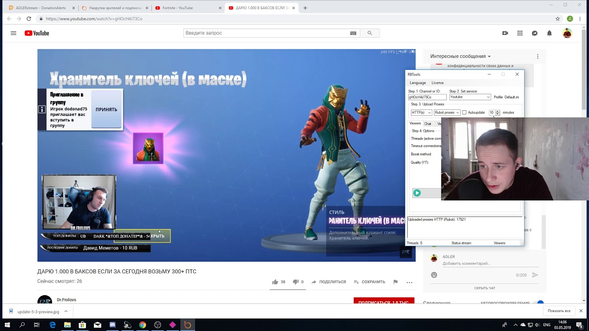Open OBS Studio from the taskbar
Screen dimensions: 589x331
(157, 325)
